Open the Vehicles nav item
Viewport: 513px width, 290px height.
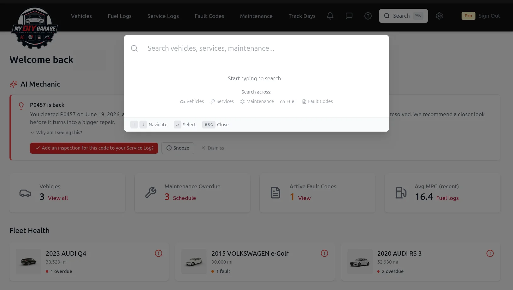tap(81, 16)
